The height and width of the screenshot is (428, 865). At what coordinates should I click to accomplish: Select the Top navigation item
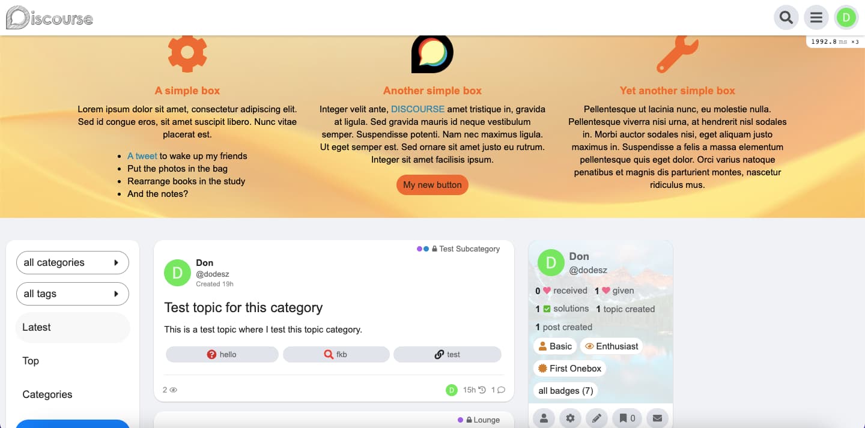click(73, 361)
